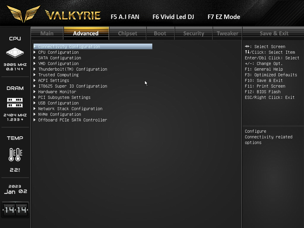Expand arrow beside ACPI Settings
This screenshot has height=228, width=304.
tap(35, 80)
